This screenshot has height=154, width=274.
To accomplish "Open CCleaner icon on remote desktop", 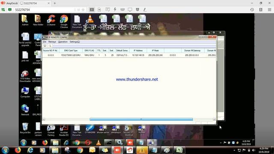I will pos(51,20).
